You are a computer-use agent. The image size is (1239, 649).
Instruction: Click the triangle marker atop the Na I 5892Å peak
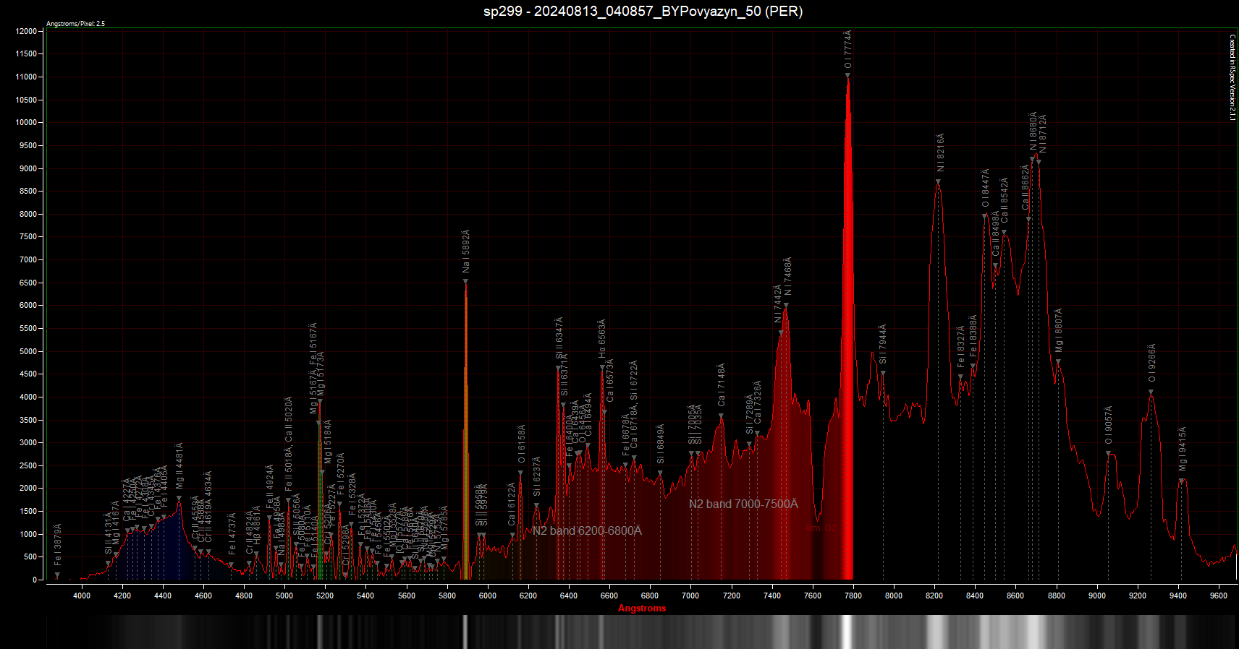click(465, 281)
